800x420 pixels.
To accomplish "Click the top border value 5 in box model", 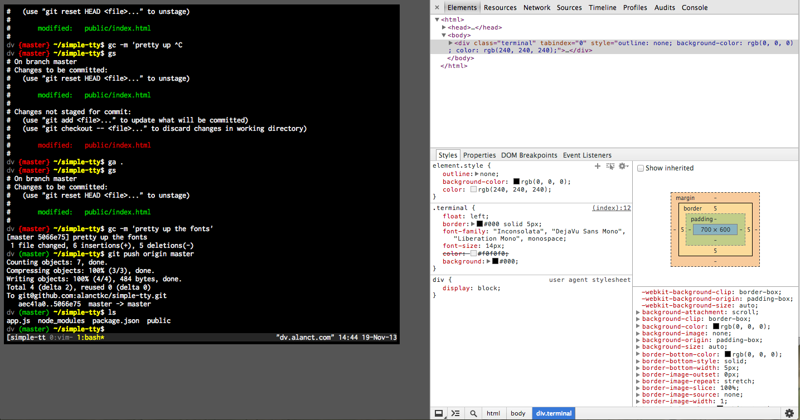I will coord(715,208).
